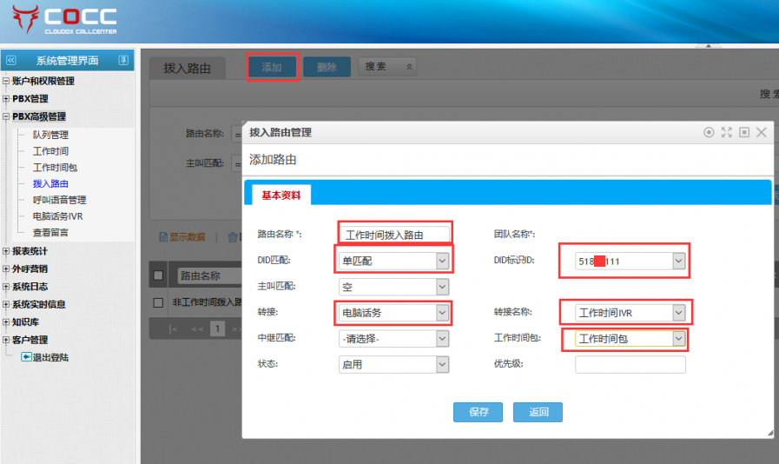Collapse the sidebar with the double-arrow icon
Viewport: 779px width, 464px height.
tap(11, 61)
